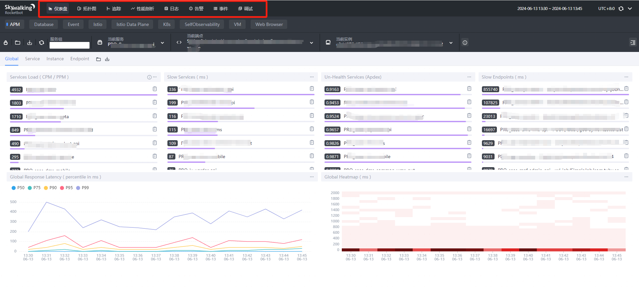Open the 日志 log page

click(172, 9)
